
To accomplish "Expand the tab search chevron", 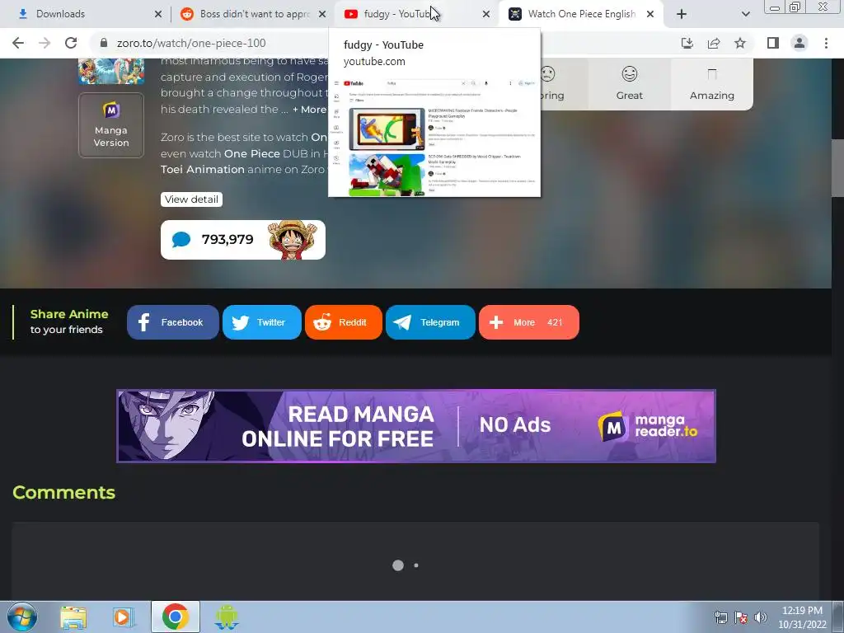I will click(745, 14).
